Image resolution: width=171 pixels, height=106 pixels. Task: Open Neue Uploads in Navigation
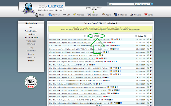pos(31,31)
